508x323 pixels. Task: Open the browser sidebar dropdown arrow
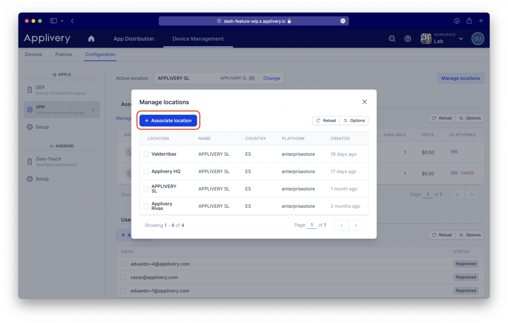click(62, 21)
